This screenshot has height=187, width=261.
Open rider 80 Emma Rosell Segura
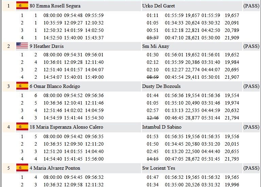(x=55, y=6)
